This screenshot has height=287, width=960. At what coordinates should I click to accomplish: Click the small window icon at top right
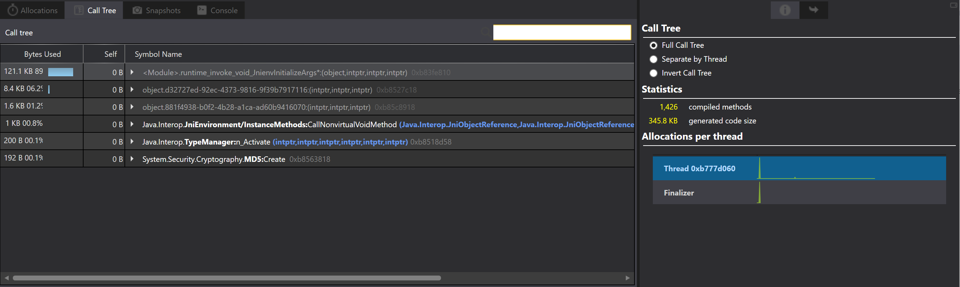pyautogui.click(x=954, y=5)
